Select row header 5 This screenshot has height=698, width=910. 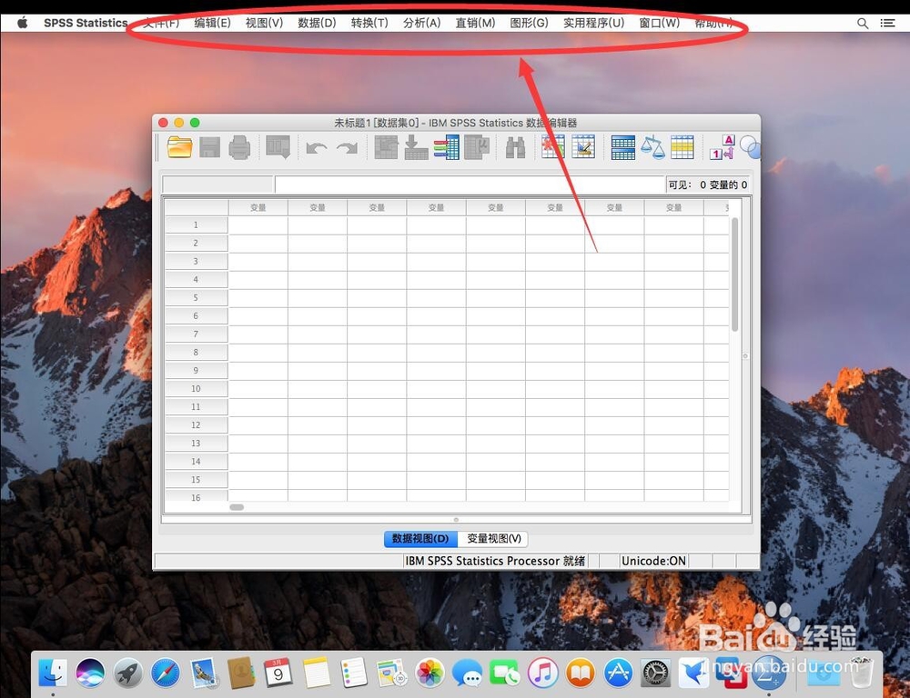point(197,298)
